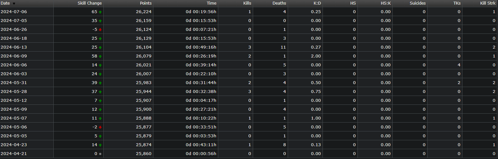This screenshot has width=498, height=159.
Task: Click the 0d 00:49:16h time cell
Action: pos(201,47)
